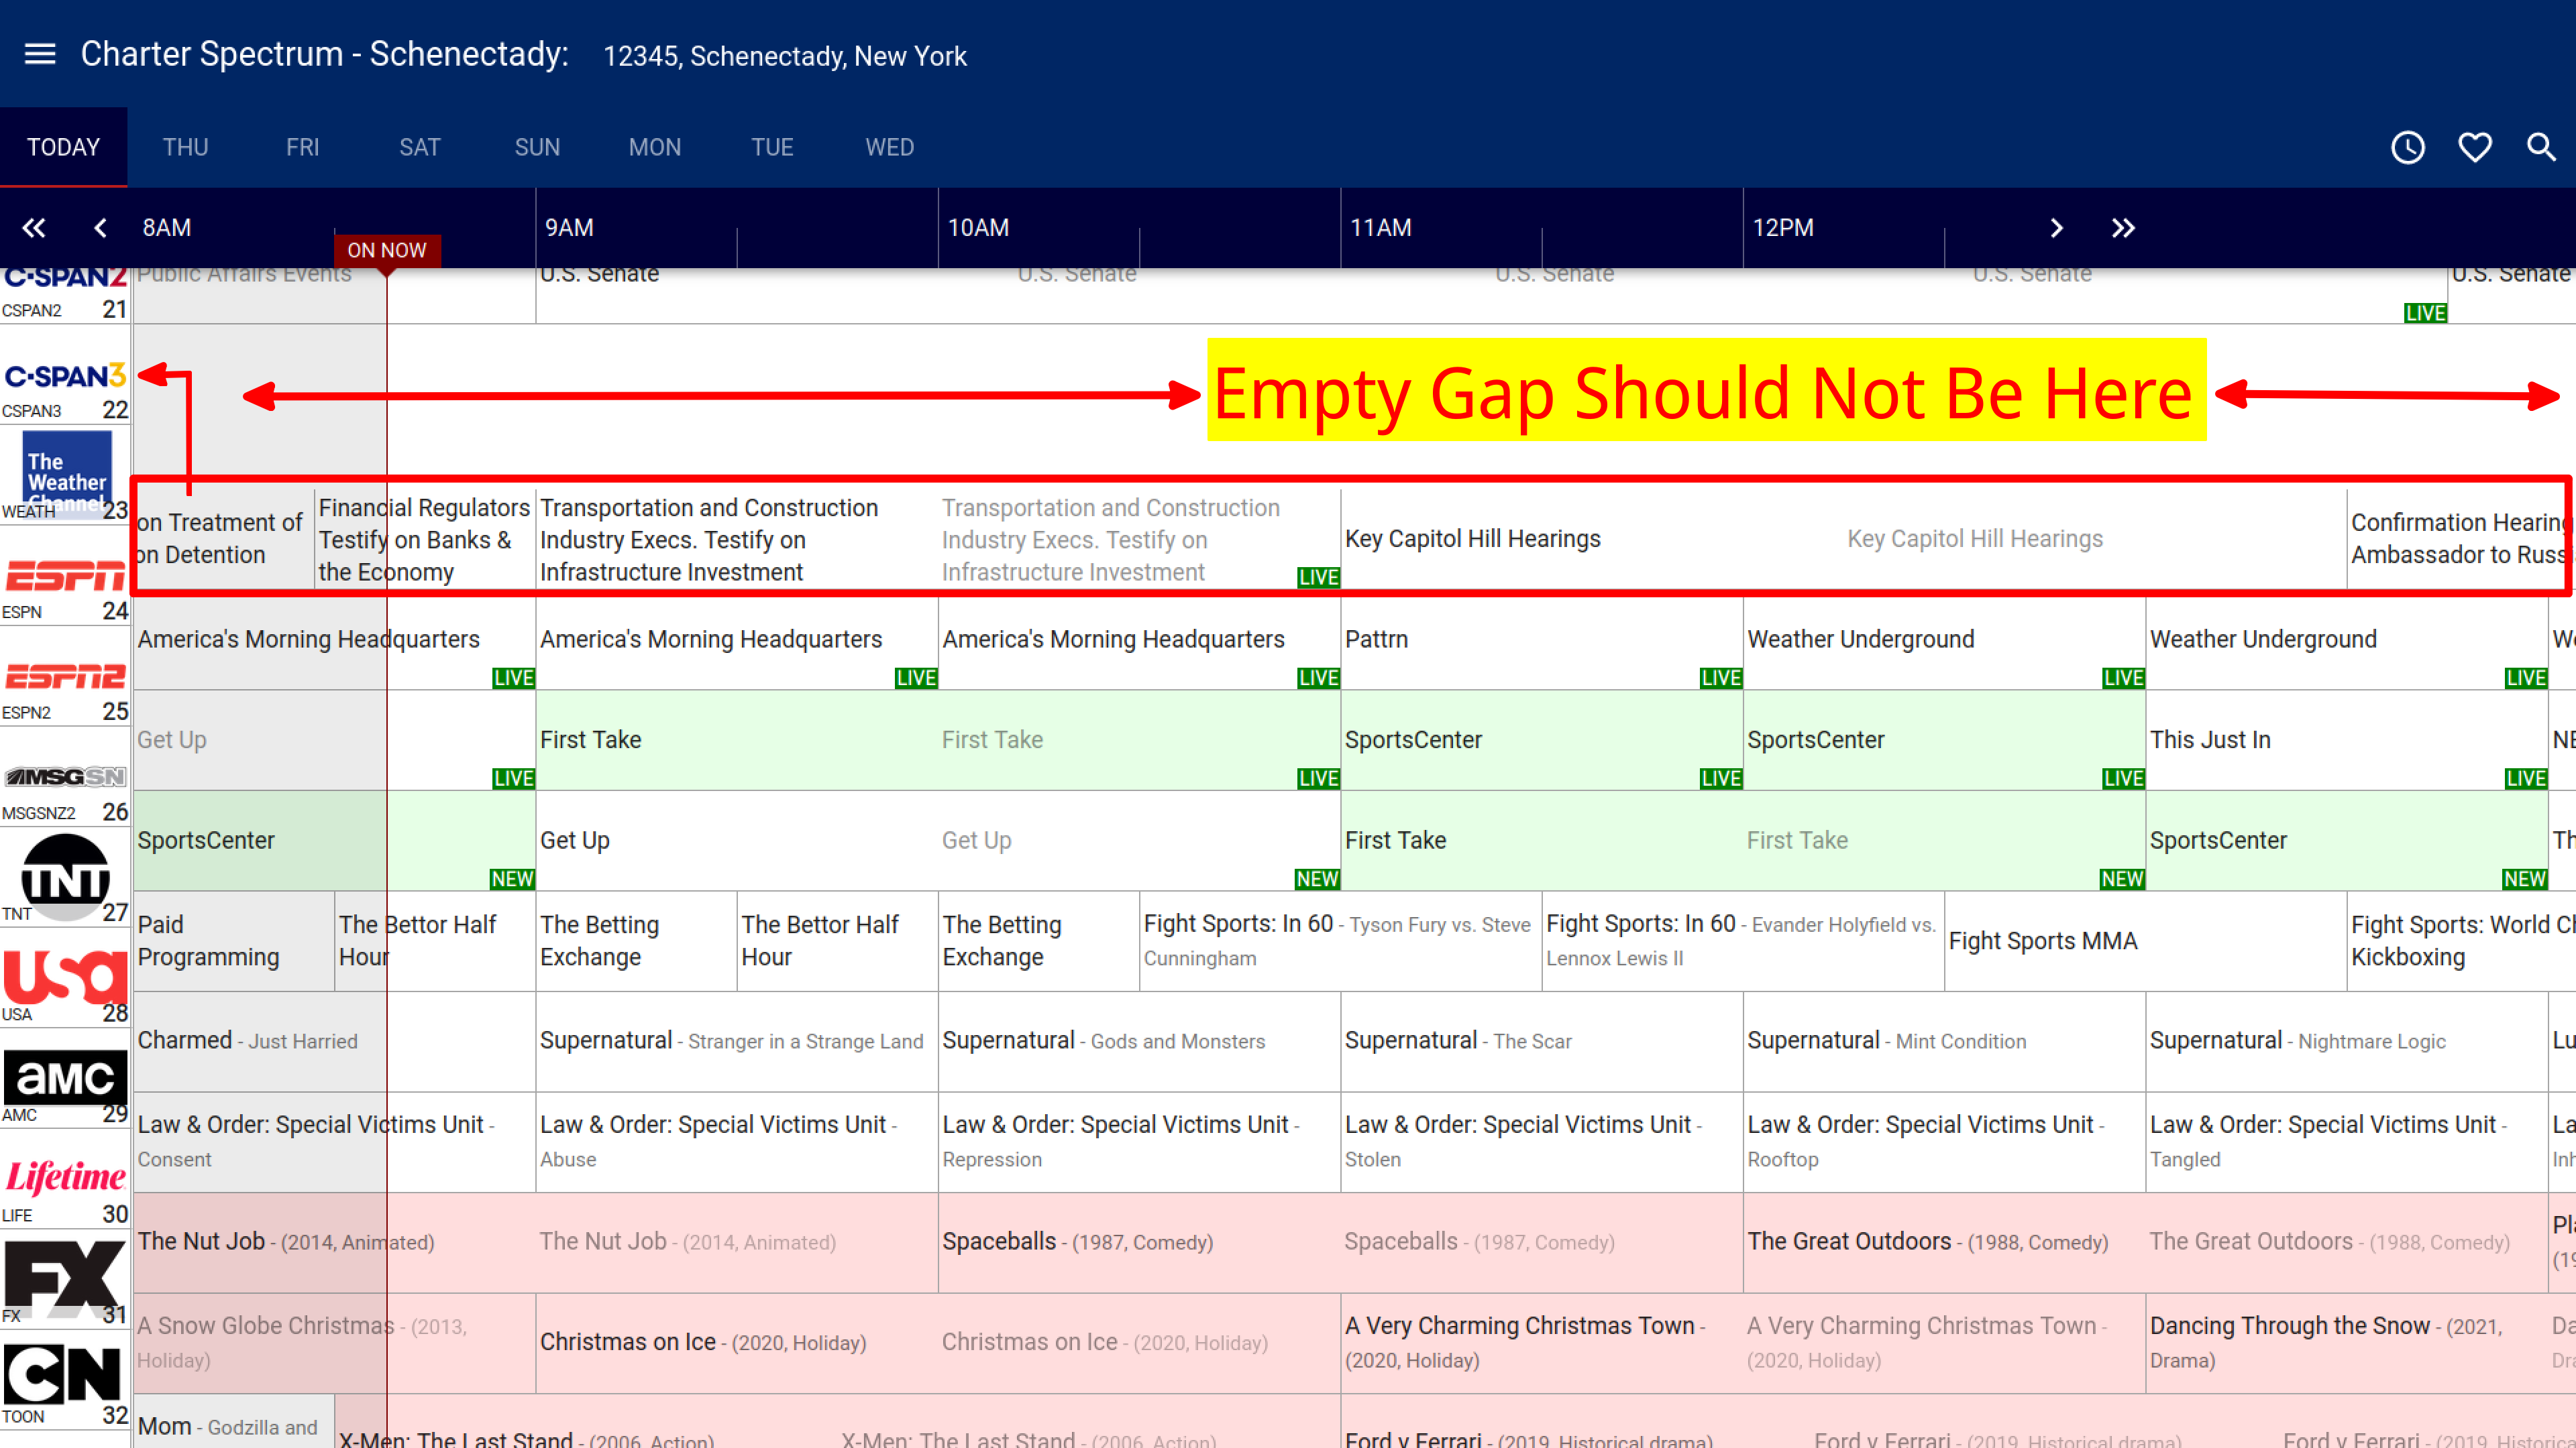Open the time picker clock icon
Screen dimensions: 2576x1448
pyautogui.click(x=2408, y=148)
